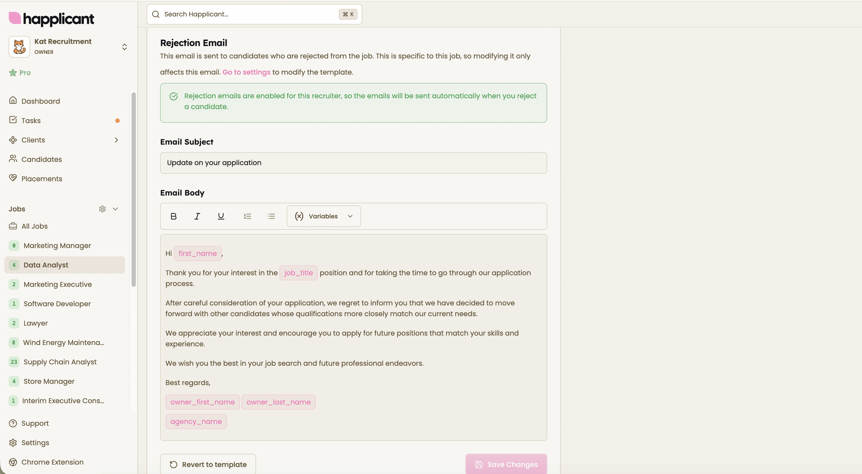Click the Go to settings link
This screenshot has width=862, height=474.
[x=246, y=72]
